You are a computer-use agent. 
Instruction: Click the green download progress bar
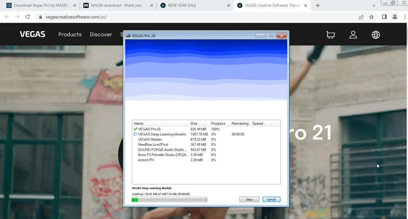pyautogui.click(x=169, y=199)
